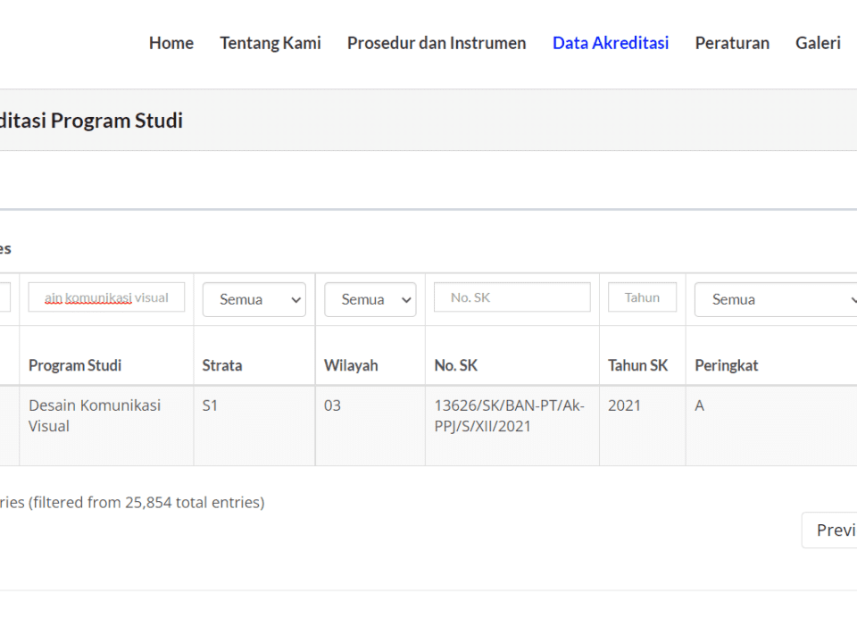Viewport: 857px width, 643px height.
Task: Open the Wilayah filter dropdown
Action: tap(370, 299)
